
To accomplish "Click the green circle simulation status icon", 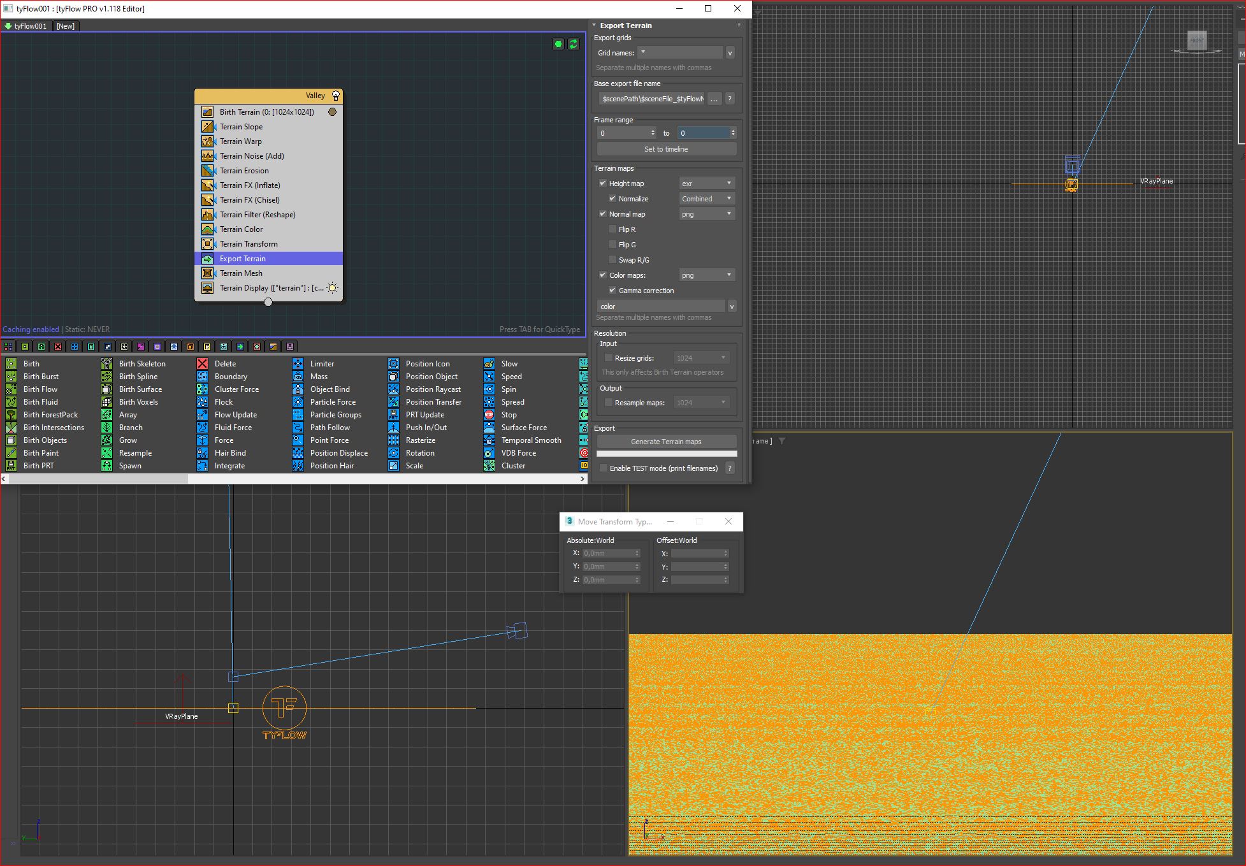I will [x=558, y=44].
